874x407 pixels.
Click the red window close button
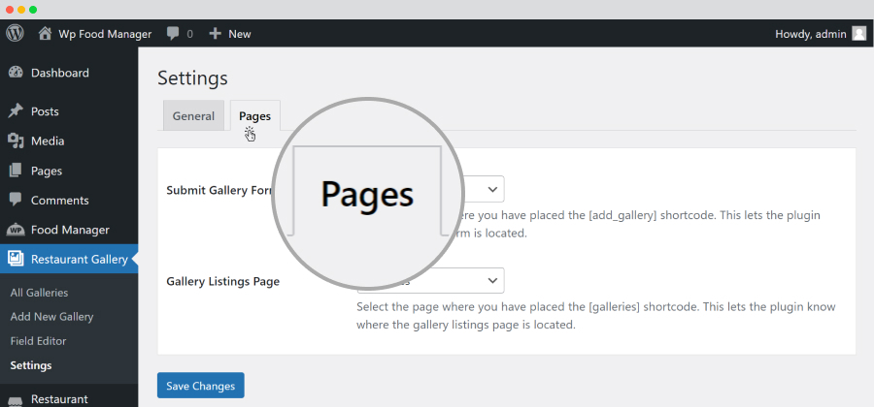(x=10, y=10)
